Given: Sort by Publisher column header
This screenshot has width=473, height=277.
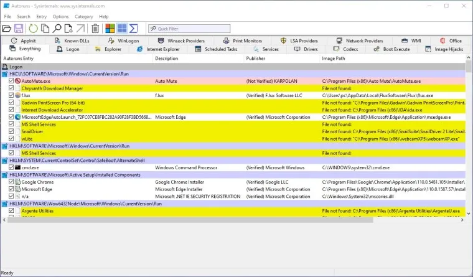Looking at the screenshot, I should [x=281, y=59].
